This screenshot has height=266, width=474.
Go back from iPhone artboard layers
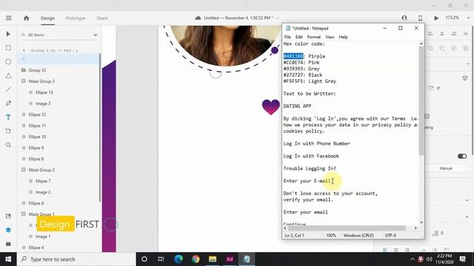coord(24,50)
